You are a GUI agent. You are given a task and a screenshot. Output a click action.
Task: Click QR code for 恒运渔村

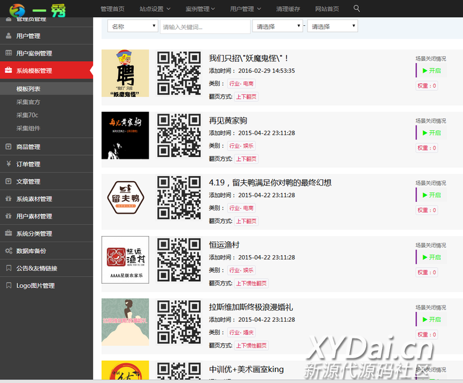[179, 260]
